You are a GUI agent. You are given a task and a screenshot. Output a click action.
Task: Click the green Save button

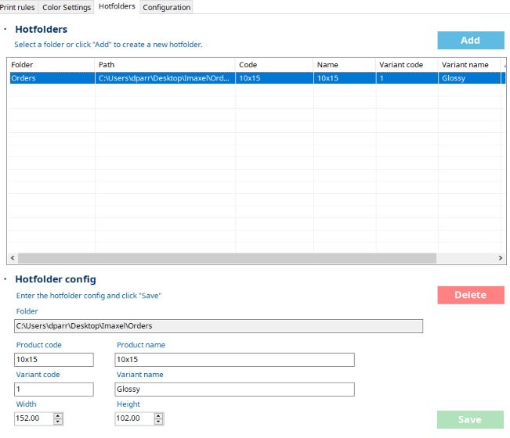[470, 420]
